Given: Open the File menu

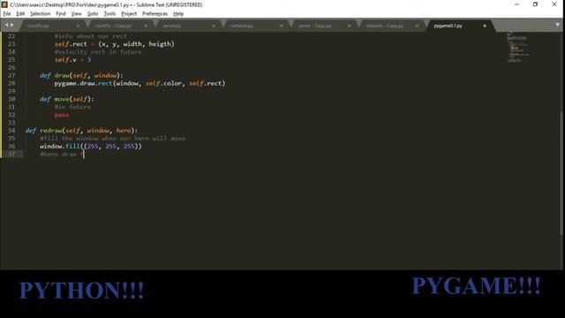Looking at the screenshot, I should coord(7,14).
